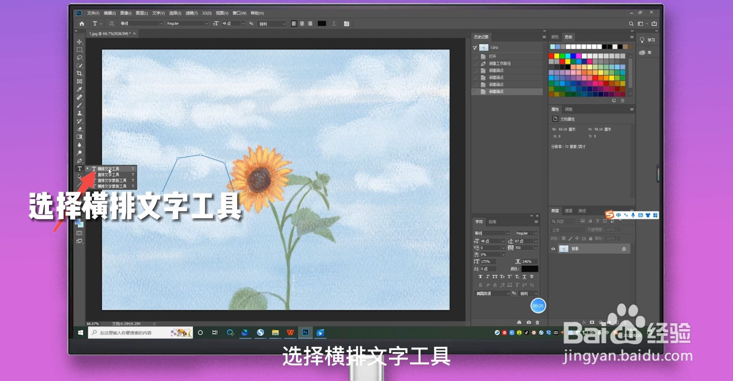Image resolution: width=733 pixels, height=381 pixels.
Task: Toggle all caps in character panel
Action: pyautogui.click(x=495, y=277)
